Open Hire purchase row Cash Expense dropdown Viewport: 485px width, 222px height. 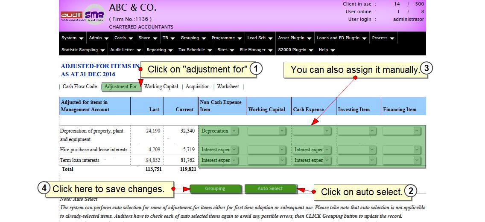point(312,150)
